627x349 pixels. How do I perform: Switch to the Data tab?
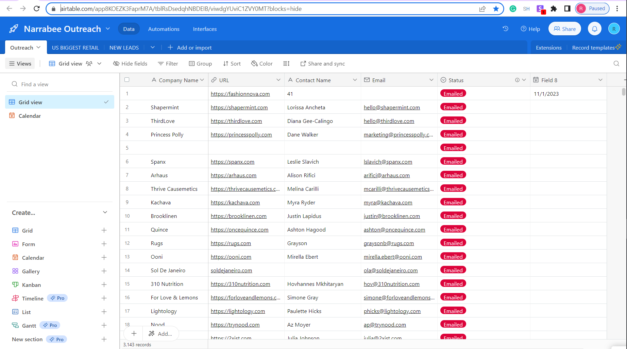[129, 29]
